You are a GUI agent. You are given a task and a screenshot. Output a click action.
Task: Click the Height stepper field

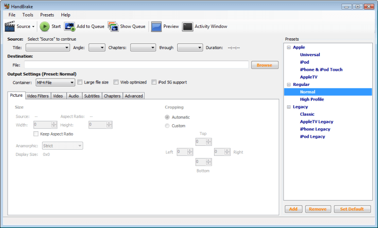pos(100,125)
